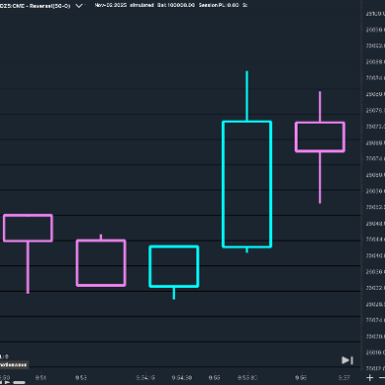Jump to latest bar with skip-forward icon
This screenshot has height=385, width=385.
[x=347, y=360]
